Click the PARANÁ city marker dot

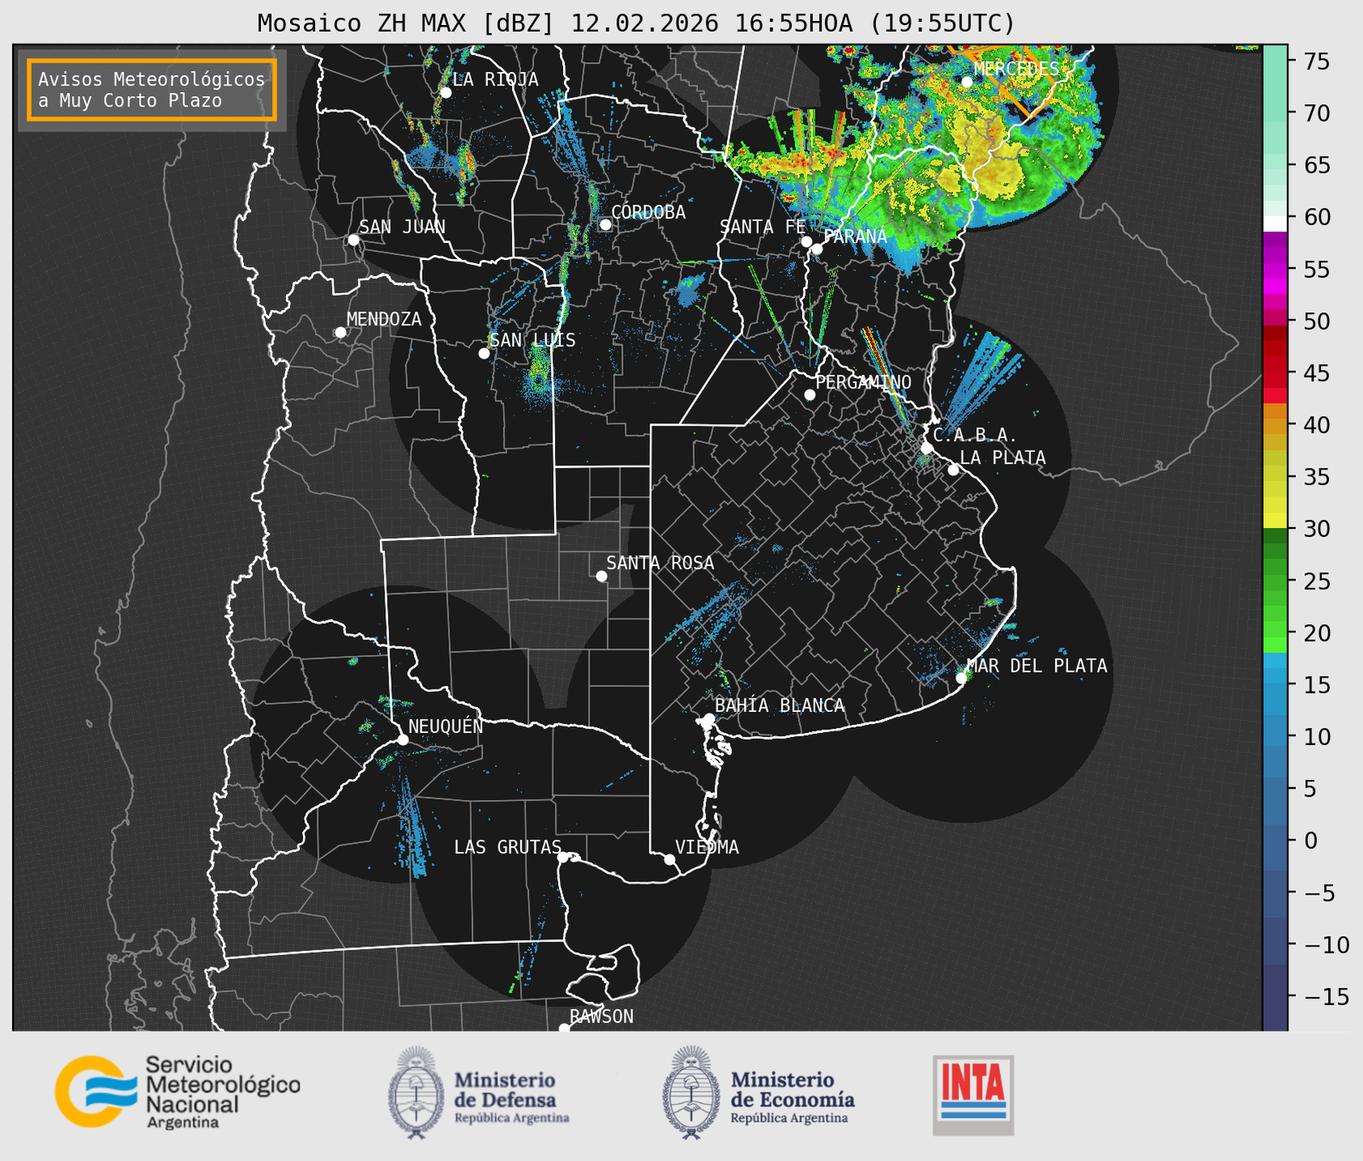tap(817, 249)
